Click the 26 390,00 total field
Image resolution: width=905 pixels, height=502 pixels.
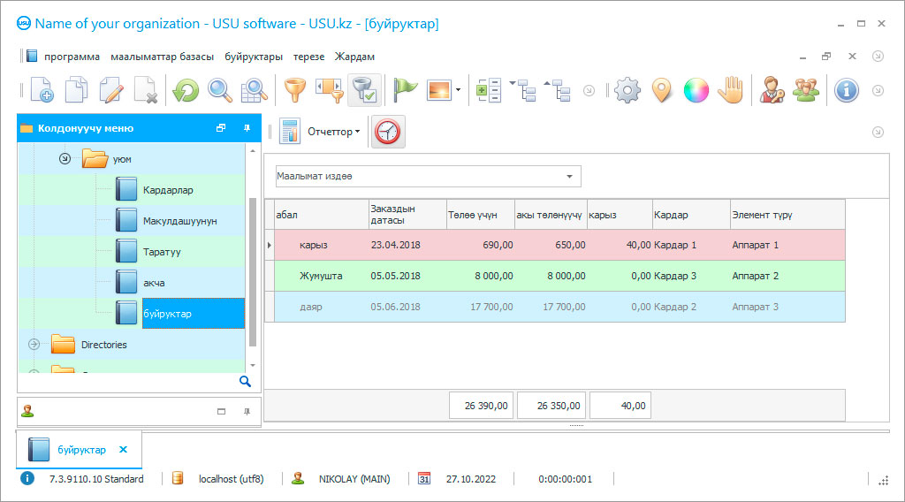(x=483, y=406)
